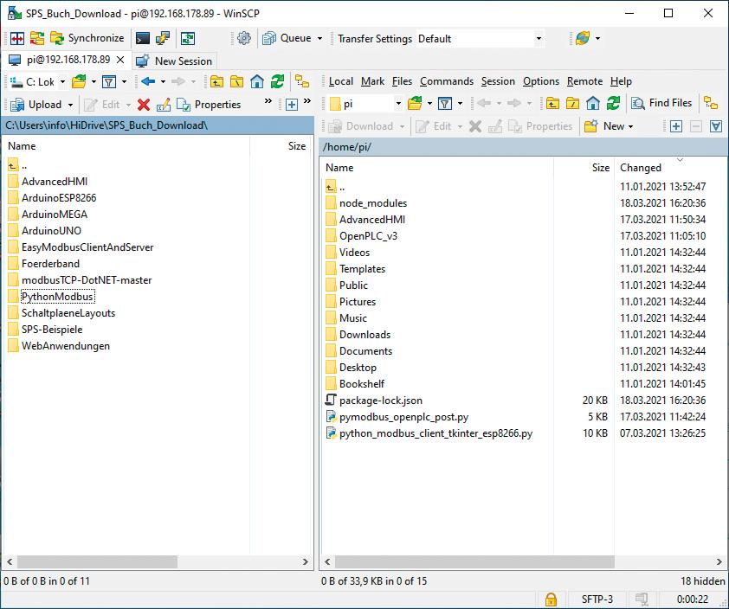Open the Remote menu
The height and width of the screenshot is (609, 729).
[584, 81]
